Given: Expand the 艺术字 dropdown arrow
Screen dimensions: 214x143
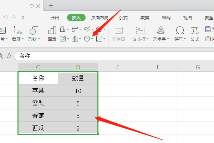Looking at the screenshot, I should click(x=168, y=39).
